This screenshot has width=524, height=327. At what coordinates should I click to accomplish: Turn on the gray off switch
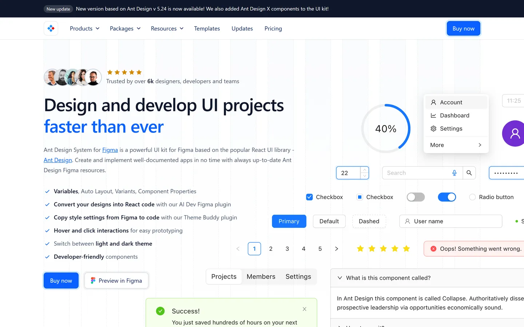[x=416, y=197]
